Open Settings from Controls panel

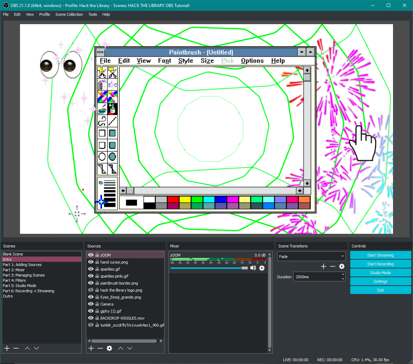pos(380,281)
